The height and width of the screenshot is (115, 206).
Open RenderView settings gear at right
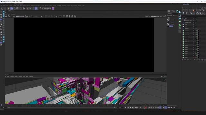(165, 16)
